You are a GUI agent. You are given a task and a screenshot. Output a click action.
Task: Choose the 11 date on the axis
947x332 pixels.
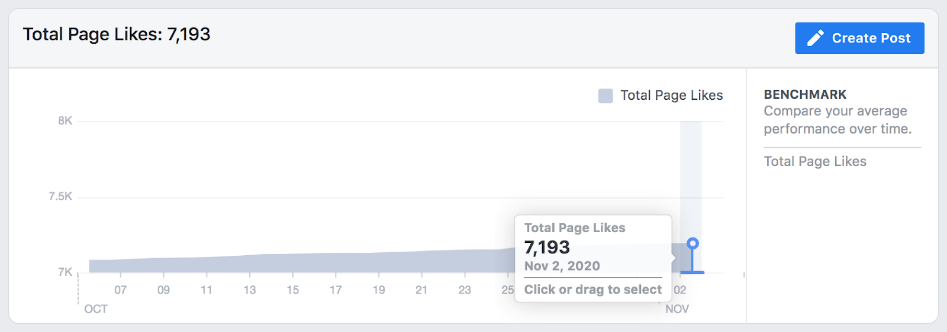(207, 290)
